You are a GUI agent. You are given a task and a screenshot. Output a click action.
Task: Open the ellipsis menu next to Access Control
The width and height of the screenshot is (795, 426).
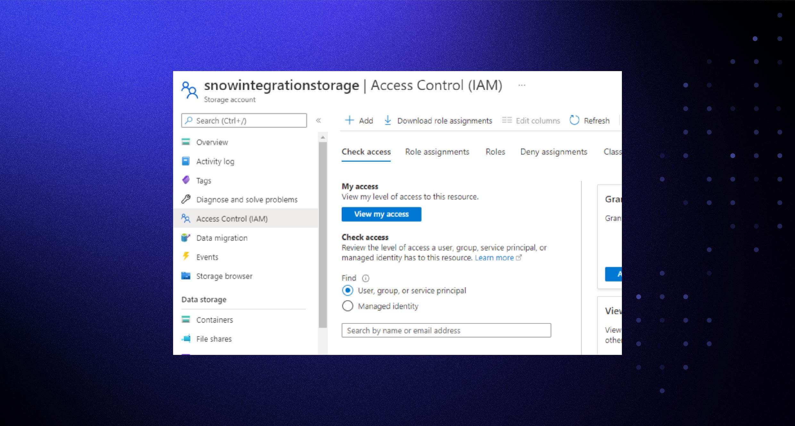[522, 85]
